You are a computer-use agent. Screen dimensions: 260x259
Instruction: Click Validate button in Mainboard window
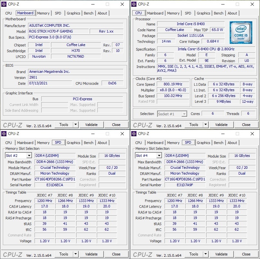coord(92,125)
